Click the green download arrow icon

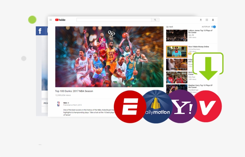click(x=208, y=67)
